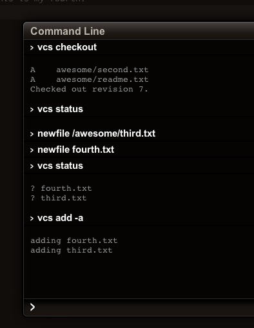Click chevron beside second vcs status

coord(32,166)
